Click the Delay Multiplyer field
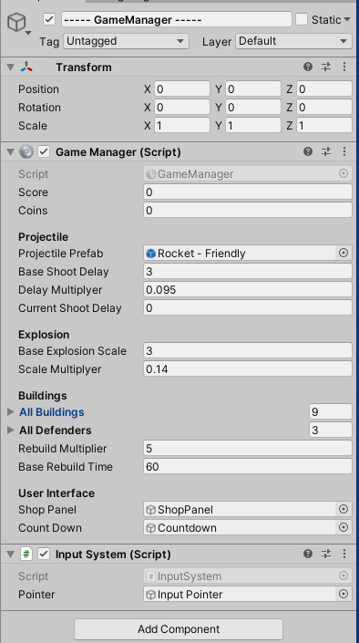Viewport: 359px width, 643px height. click(x=248, y=290)
